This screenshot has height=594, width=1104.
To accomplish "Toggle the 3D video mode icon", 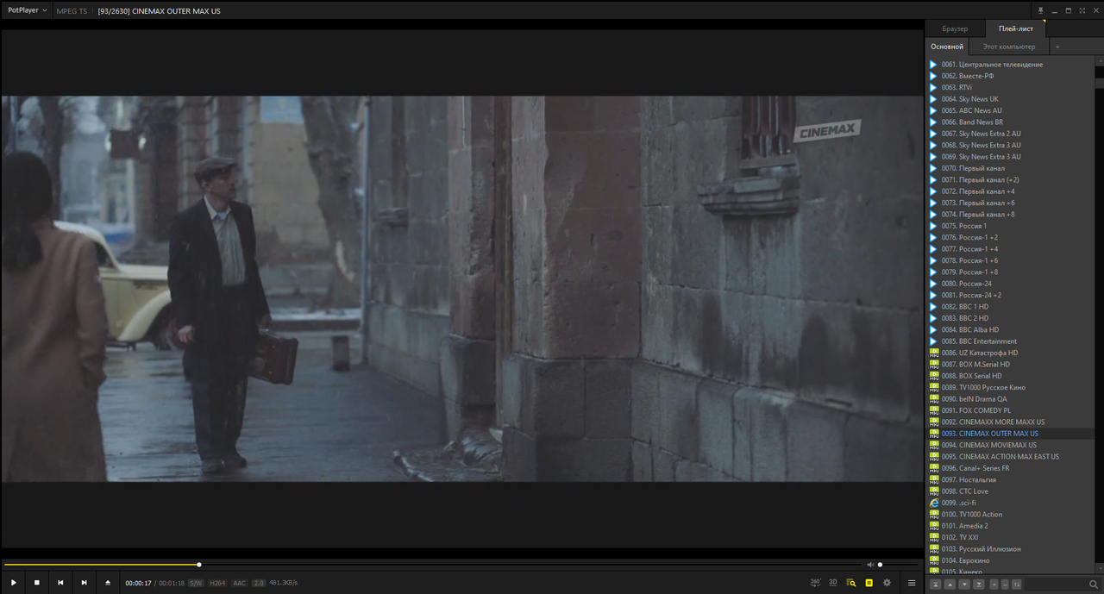I will coord(833,583).
